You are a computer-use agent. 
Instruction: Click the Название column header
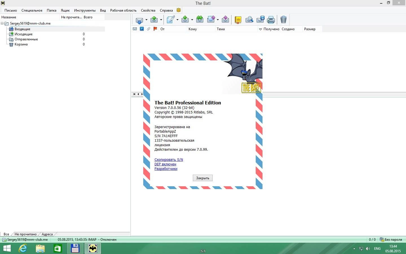tap(30, 17)
